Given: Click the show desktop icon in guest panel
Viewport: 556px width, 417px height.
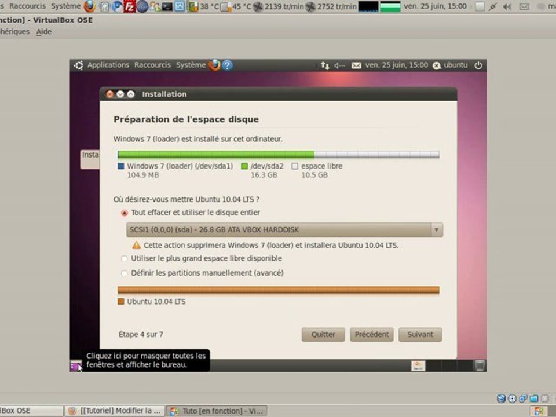Looking at the screenshot, I should point(75,365).
